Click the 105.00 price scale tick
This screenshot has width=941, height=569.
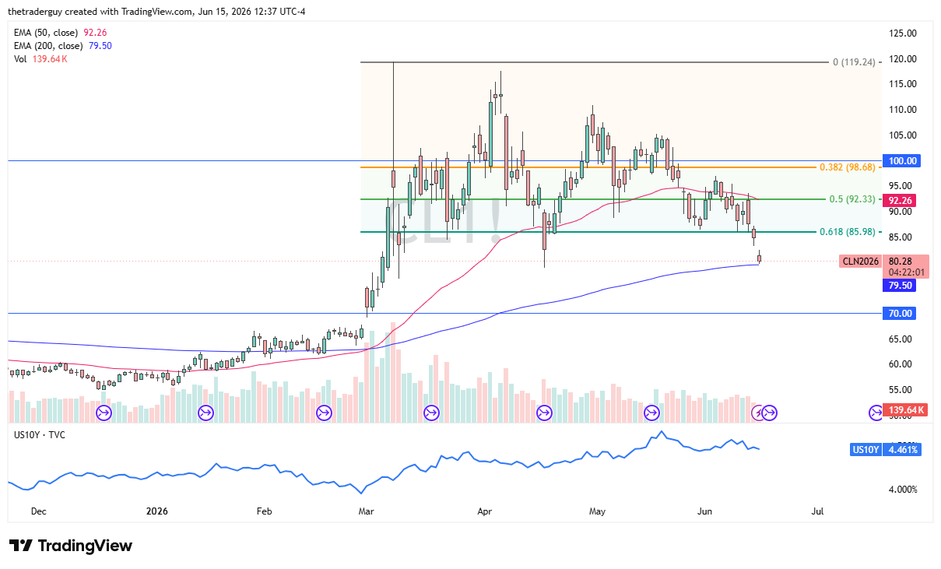[x=901, y=135]
